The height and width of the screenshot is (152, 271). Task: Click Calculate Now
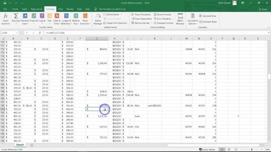[x=207, y=16]
